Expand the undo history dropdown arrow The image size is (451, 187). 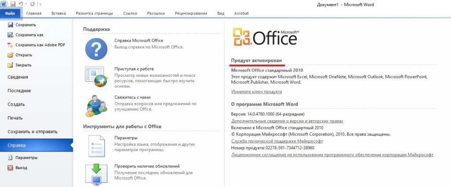(x=26, y=4)
